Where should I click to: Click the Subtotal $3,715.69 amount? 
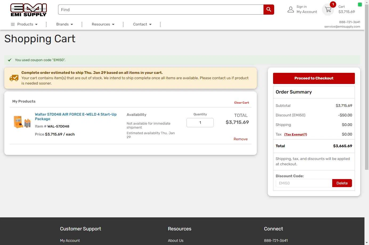344,105
